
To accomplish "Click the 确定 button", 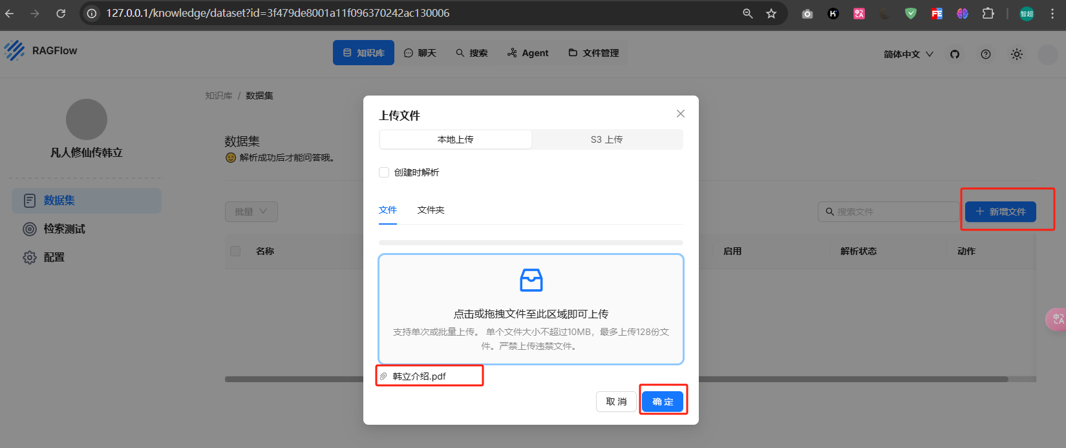I will (663, 402).
